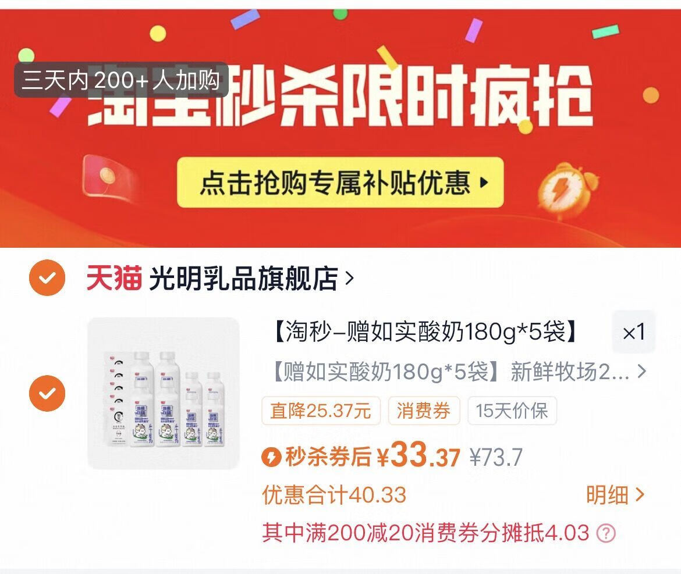
Task: Expand the 明细 discount details
Action: (x=615, y=494)
